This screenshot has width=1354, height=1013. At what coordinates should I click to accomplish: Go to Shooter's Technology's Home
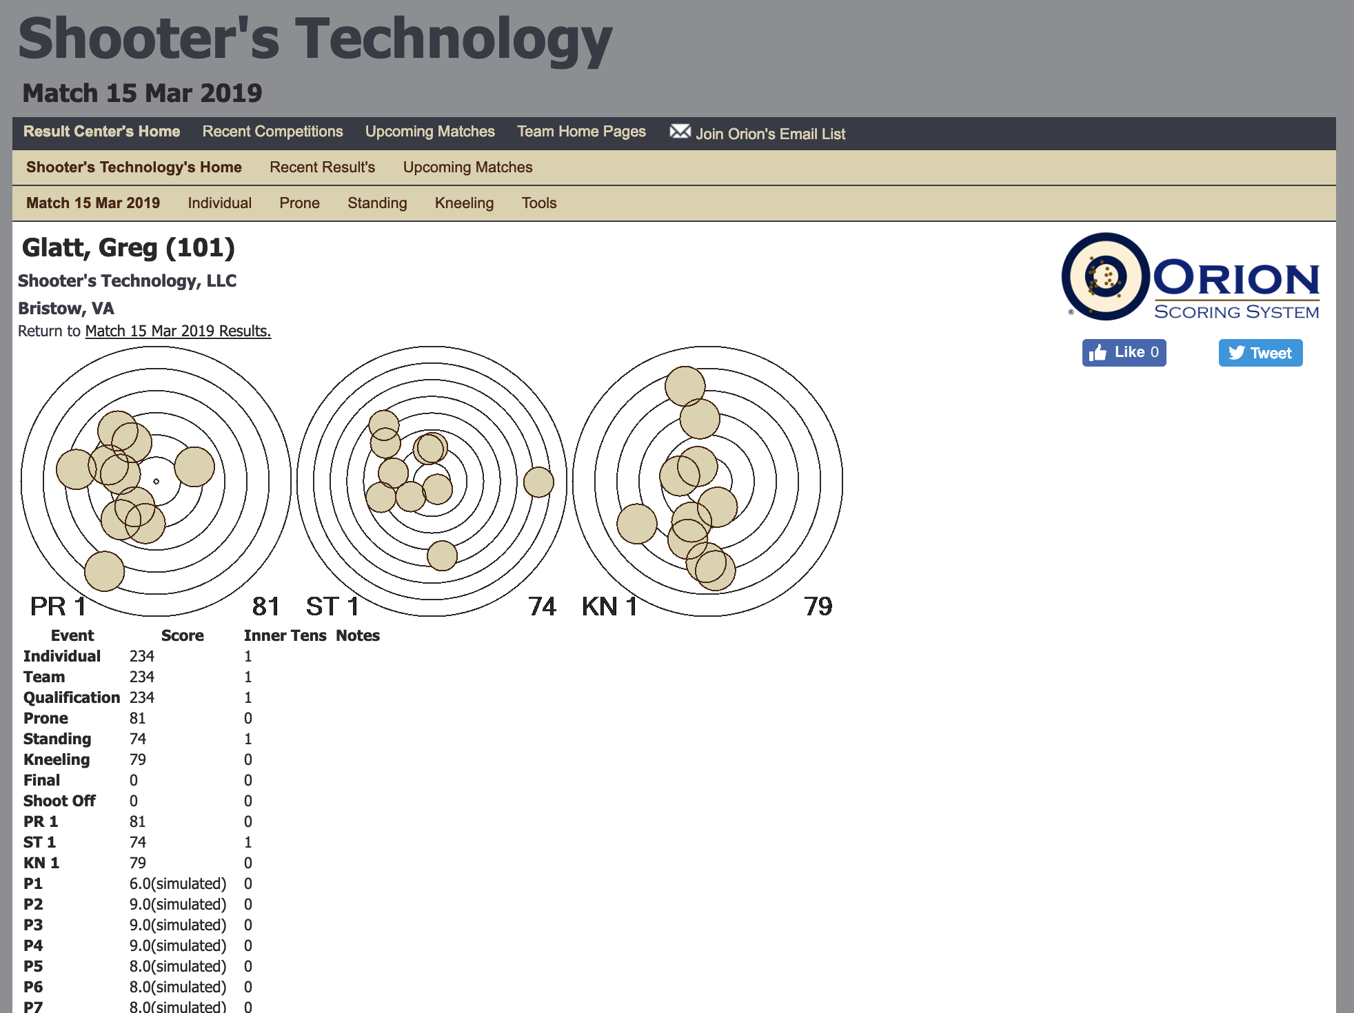point(134,167)
